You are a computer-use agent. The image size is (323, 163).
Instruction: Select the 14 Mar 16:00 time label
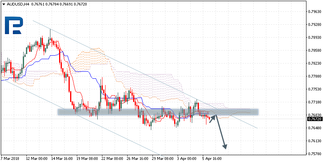(62, 159)
